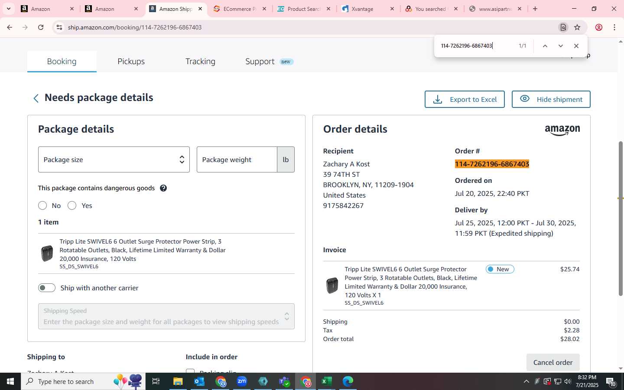Go back with the browser back arrow
The image size is (624, 390).
coord(10,27)
